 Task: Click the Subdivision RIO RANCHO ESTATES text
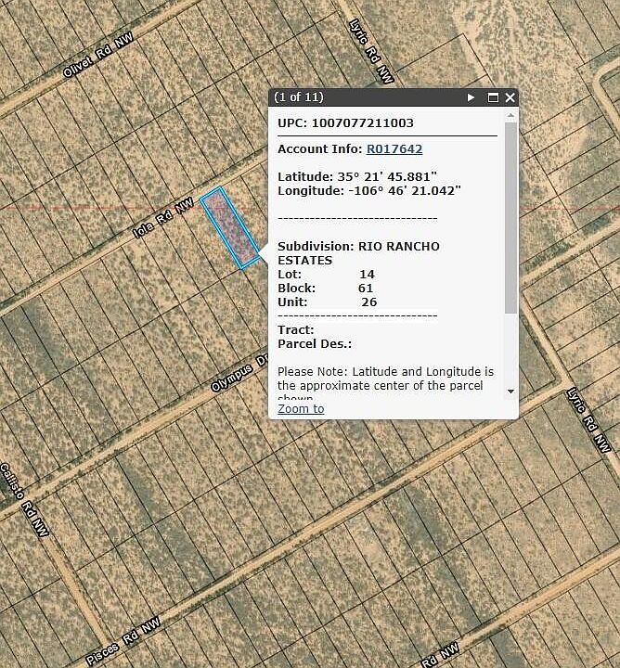coord(358,253)
